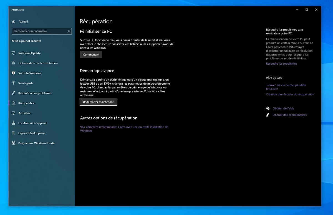Select Localiser mon appareil icon

point(13,123)
